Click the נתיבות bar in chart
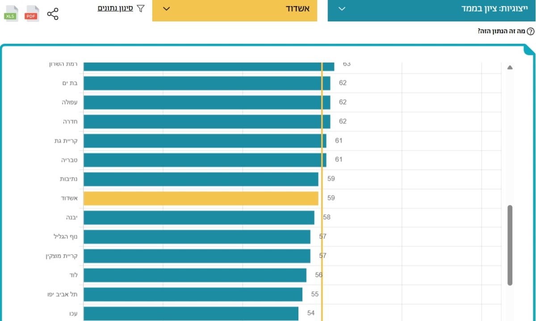The image size is (536, 321). click(x=201, y=179)
